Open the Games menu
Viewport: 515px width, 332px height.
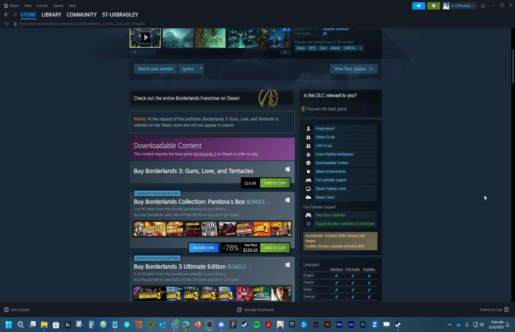(x=58, y=6)
